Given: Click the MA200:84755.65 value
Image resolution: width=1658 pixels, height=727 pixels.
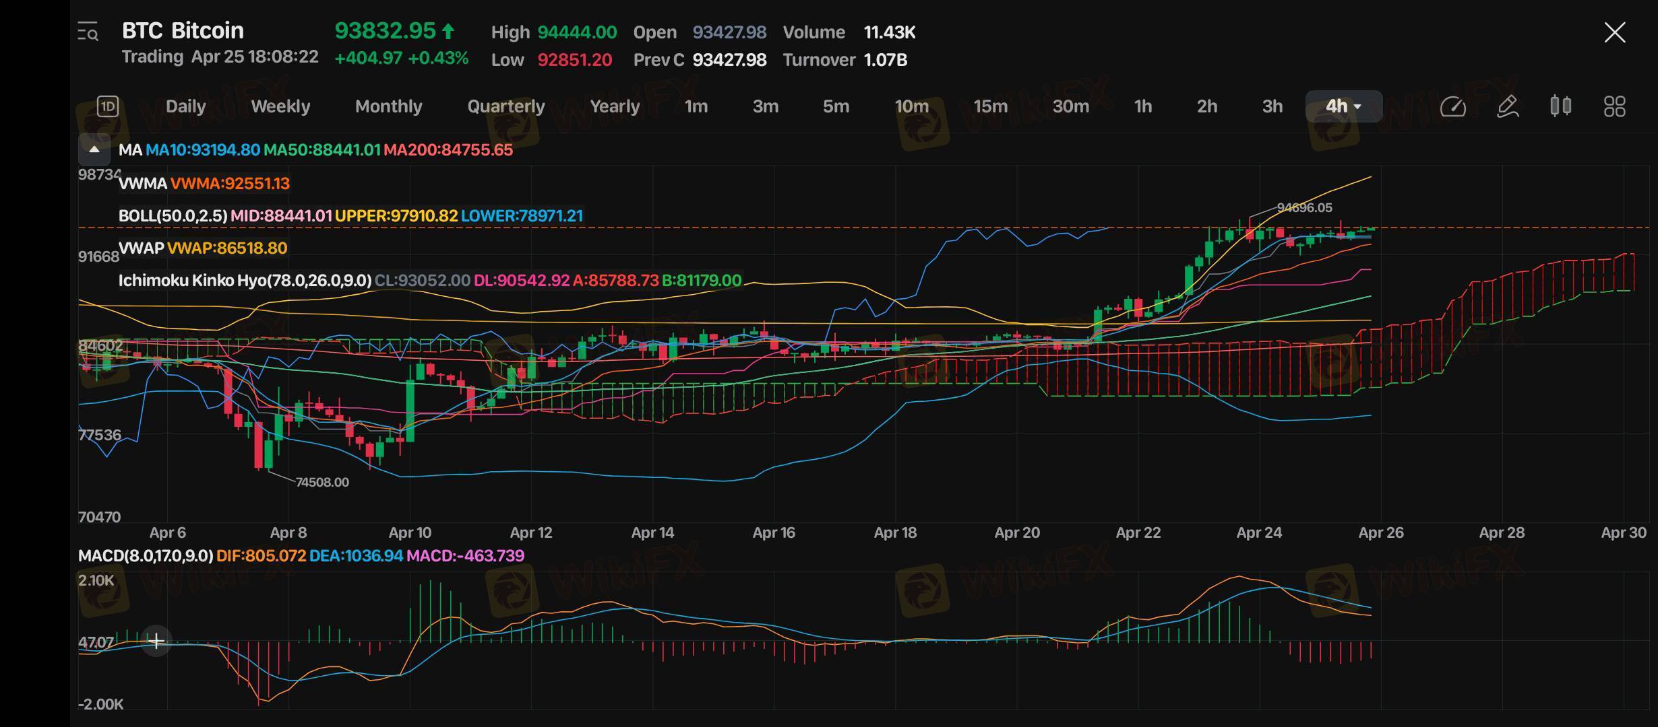Looking at the screenshot, I should pos(448,150).
